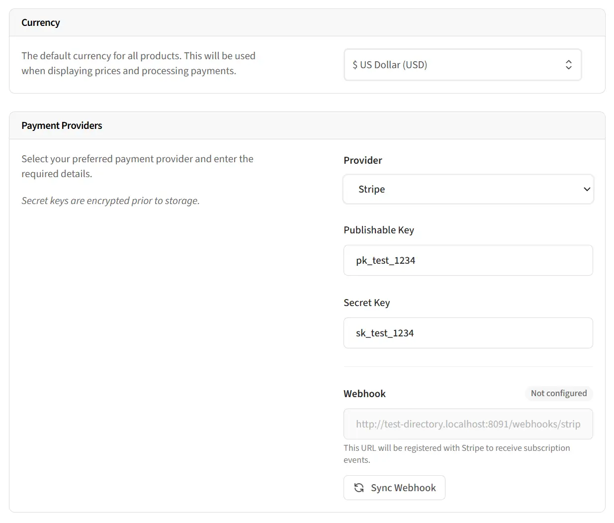This screenshot has height=523, width=614.
Task: Click the Not configured webhook badge
Action: 559,393
